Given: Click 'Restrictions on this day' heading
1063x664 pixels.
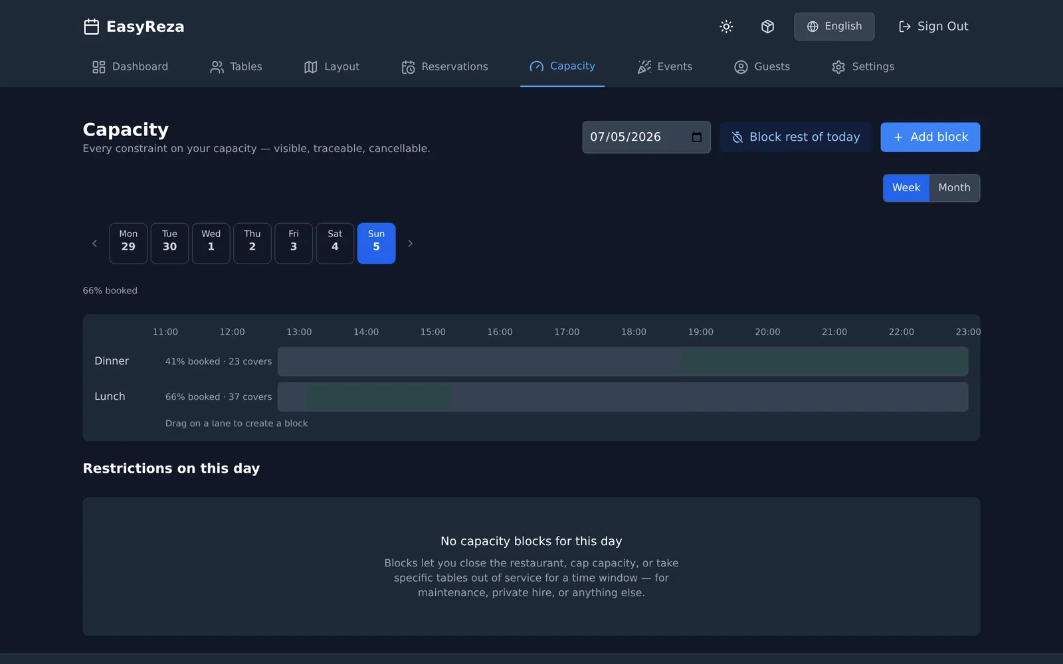Looking at the screenshot, I should tap(171, 469).
